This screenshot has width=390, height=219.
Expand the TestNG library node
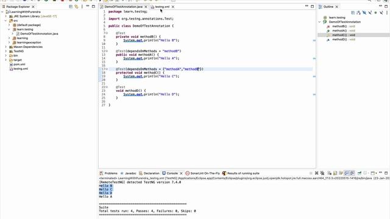5,51
